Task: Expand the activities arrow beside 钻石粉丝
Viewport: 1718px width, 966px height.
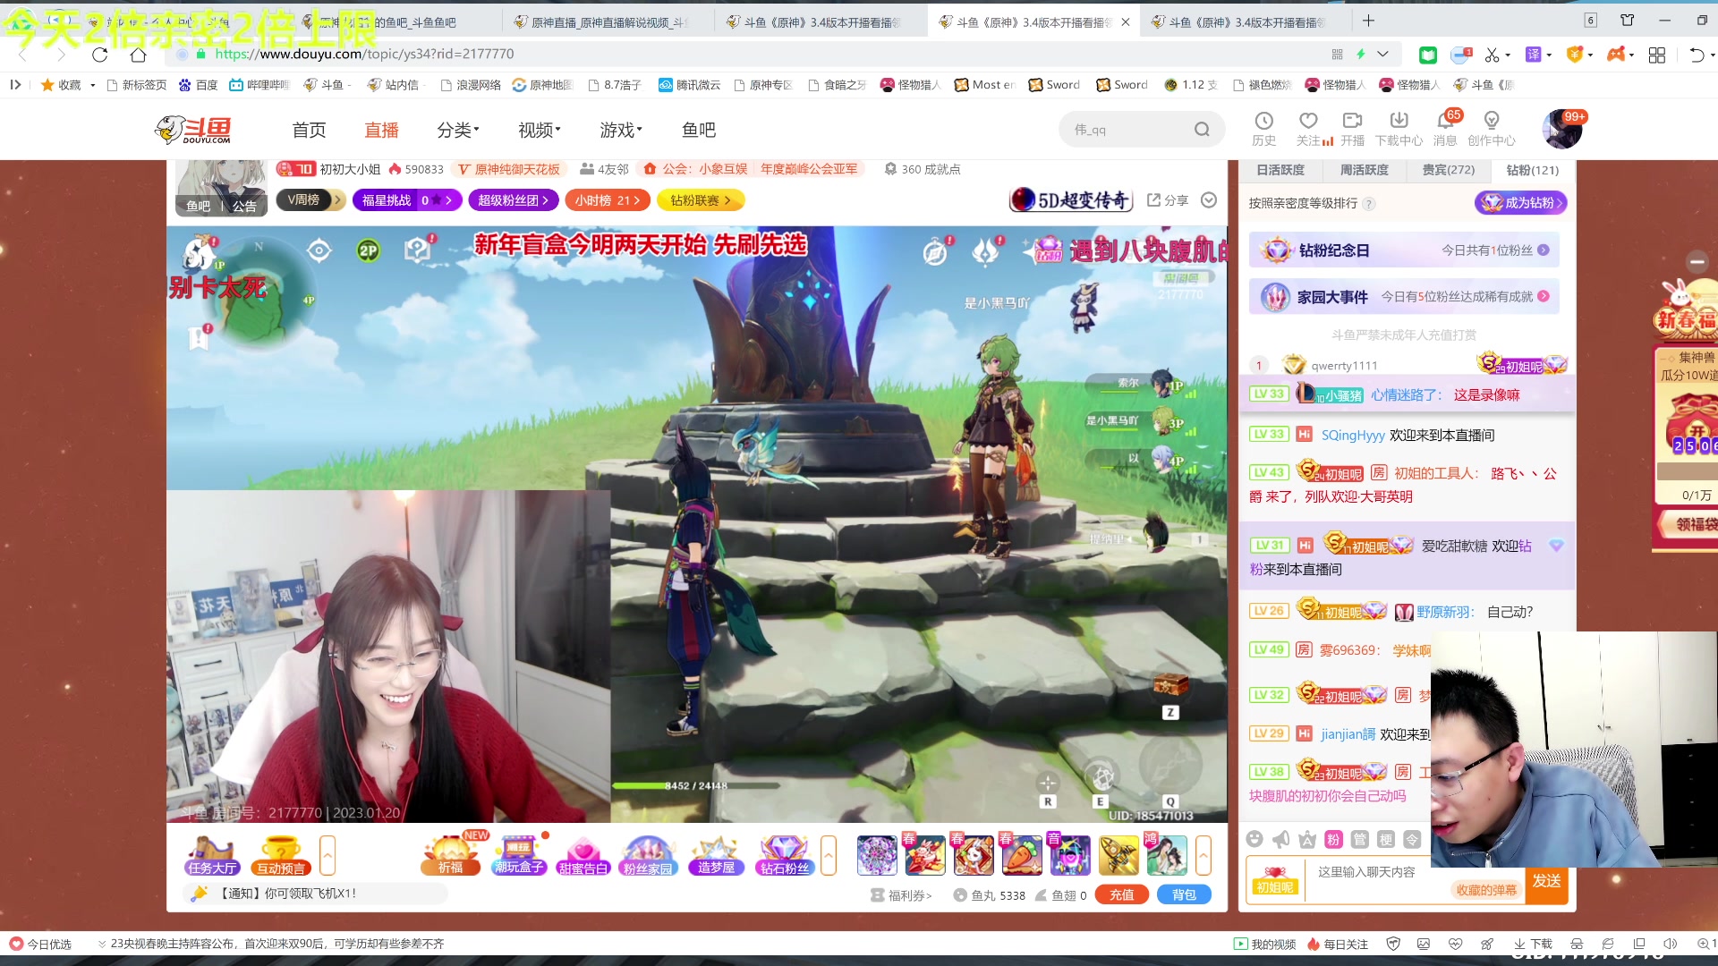Action: click(x=829, y=855)
